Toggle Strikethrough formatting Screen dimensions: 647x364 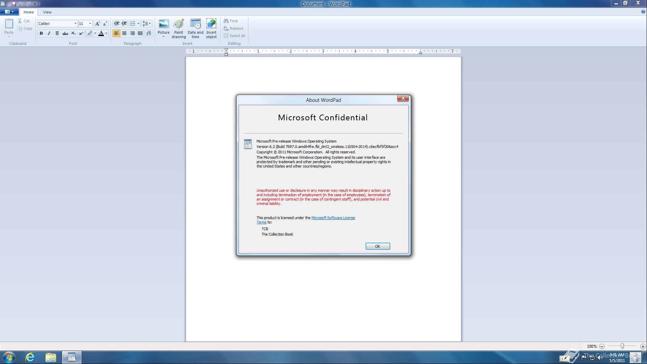tap(65, 33)
